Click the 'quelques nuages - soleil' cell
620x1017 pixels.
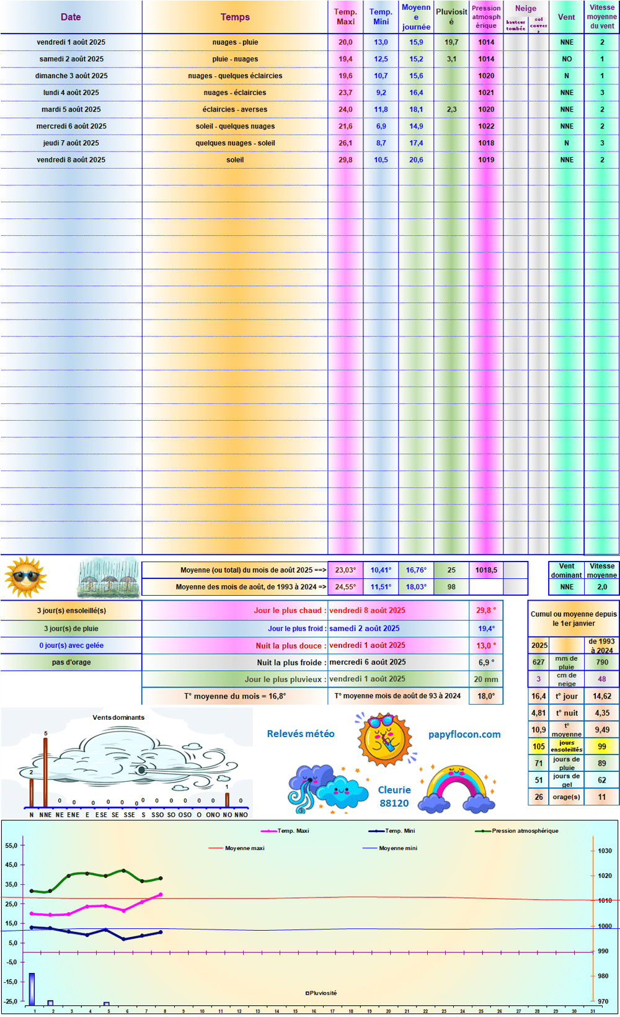click(x=235, y=143)
